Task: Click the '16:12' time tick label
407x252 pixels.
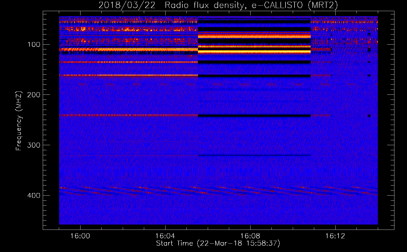Action: tap(335, 236)
